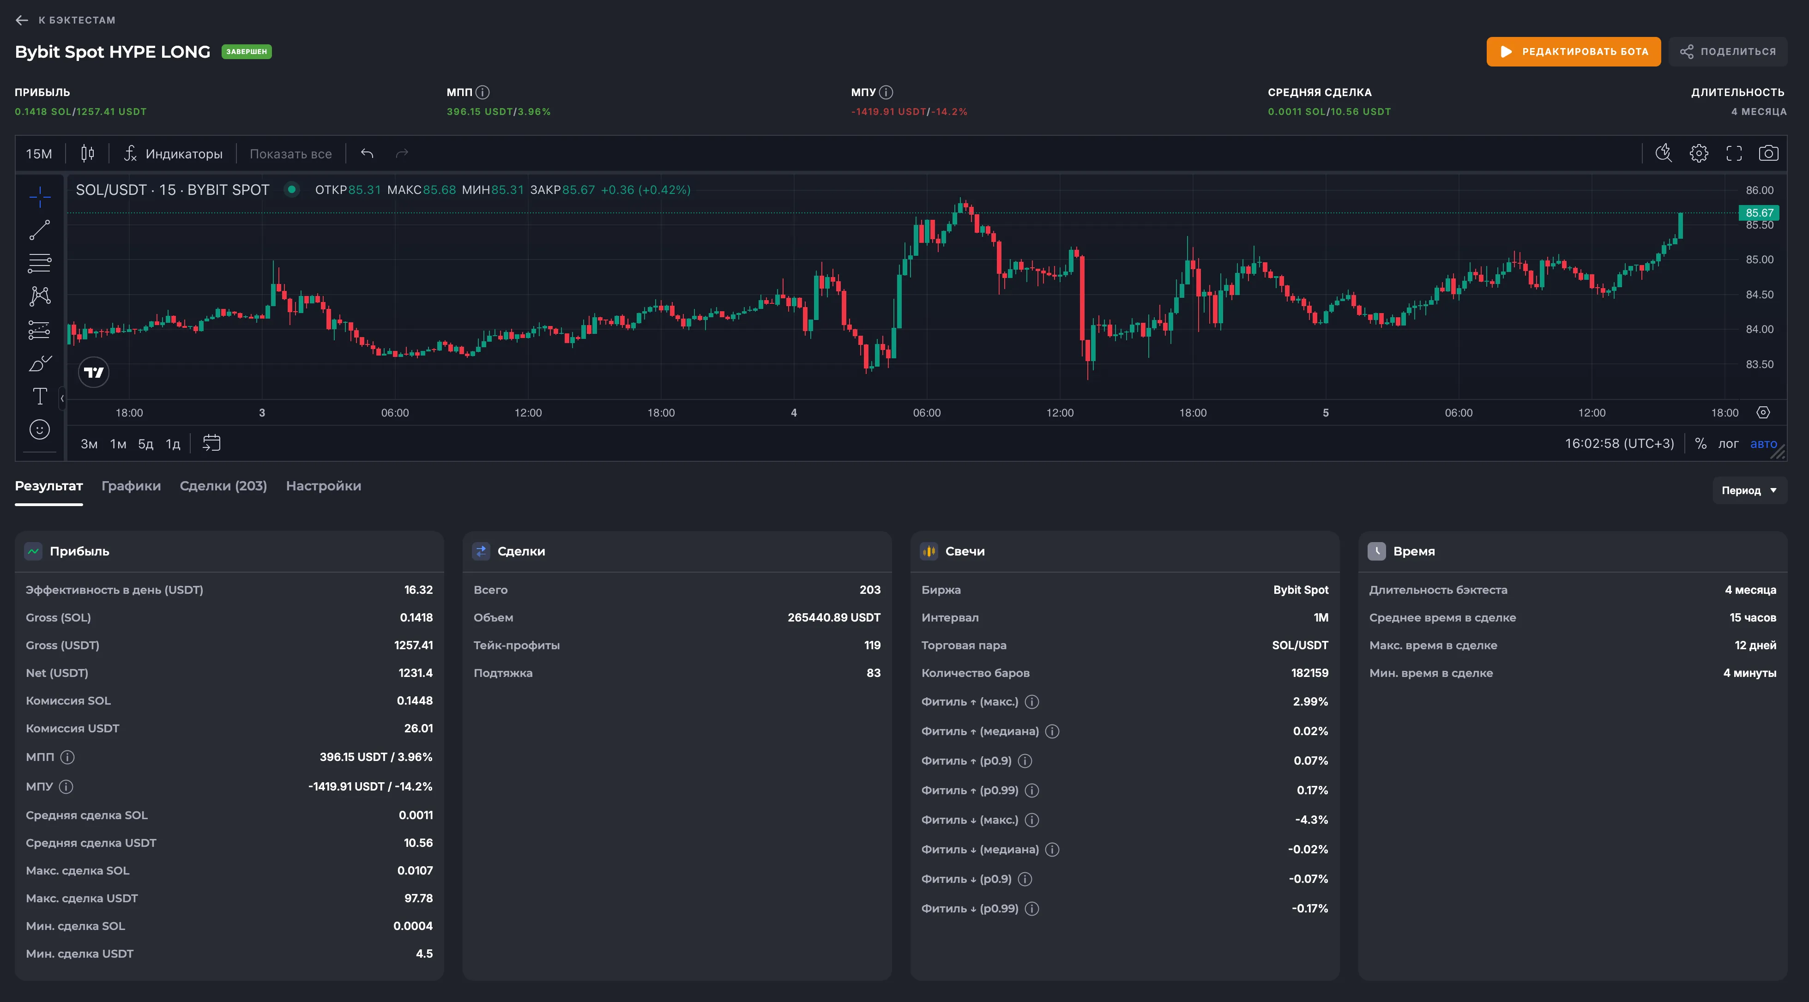Viewport: 1809px width, 1002px height.
Task: Click info icon for Фитиль ↓ (p0.9)
Action: [x=1025, y=879]
